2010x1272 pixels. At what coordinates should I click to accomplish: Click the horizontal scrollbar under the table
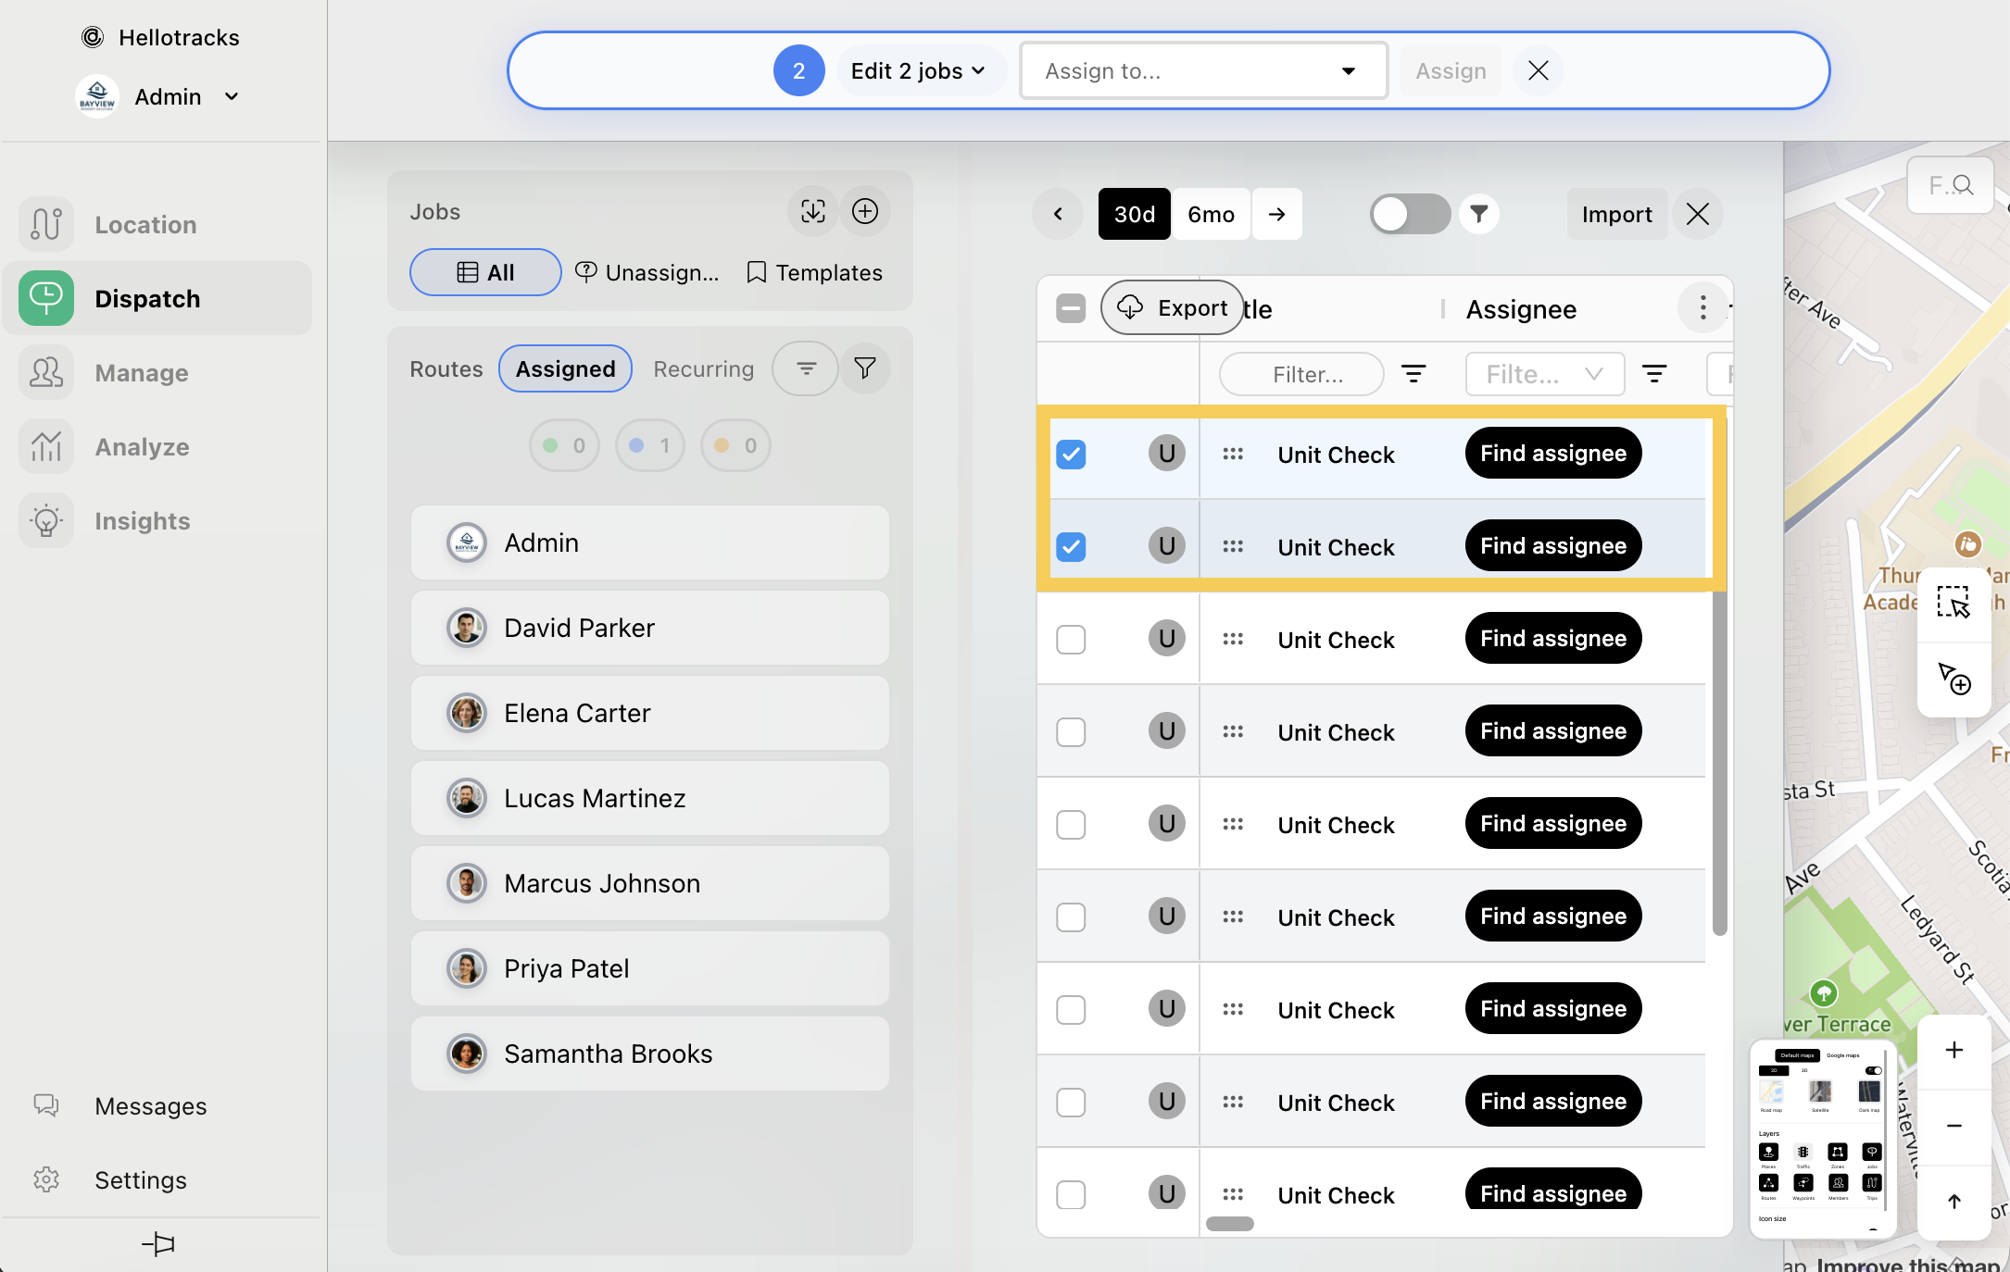(x=1229, y=1224)
